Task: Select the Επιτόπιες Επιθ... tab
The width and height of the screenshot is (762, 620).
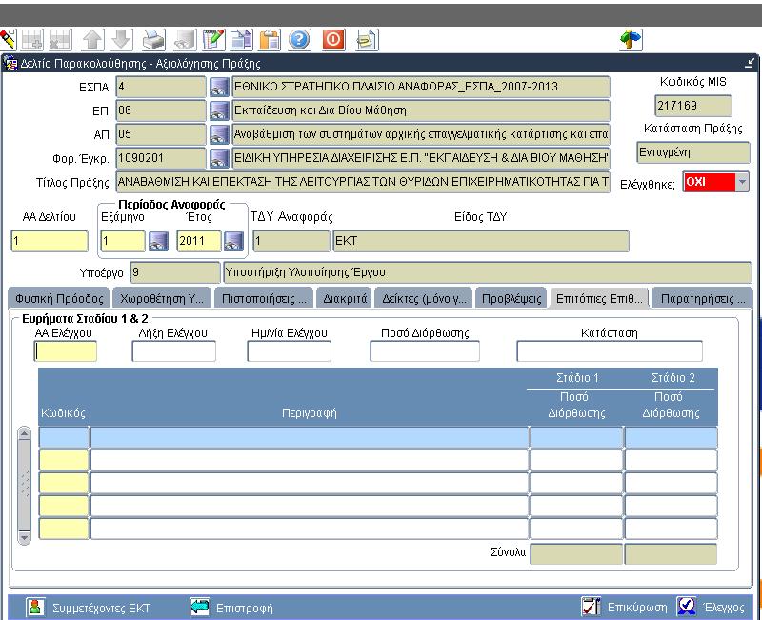Action: coord(599,298)
